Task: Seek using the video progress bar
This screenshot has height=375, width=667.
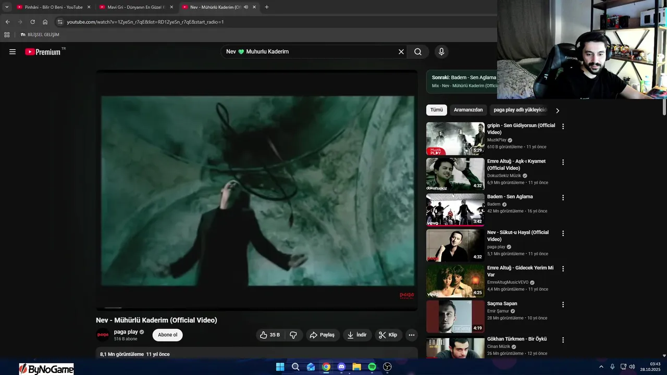Action: click(257, 308)
